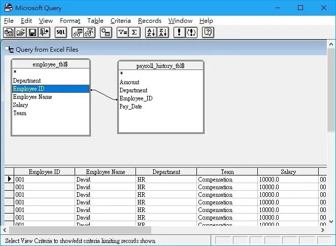The image size is (336, 246).
Task: Select Amount field in payroll_history_tbl$
Action: pyautogui.click(x=161, y=82)
